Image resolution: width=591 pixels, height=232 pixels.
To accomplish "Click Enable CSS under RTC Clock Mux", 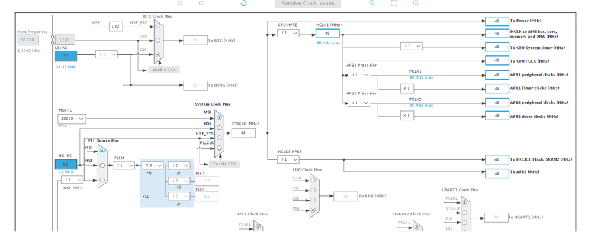I will click(x=164, y=70).
